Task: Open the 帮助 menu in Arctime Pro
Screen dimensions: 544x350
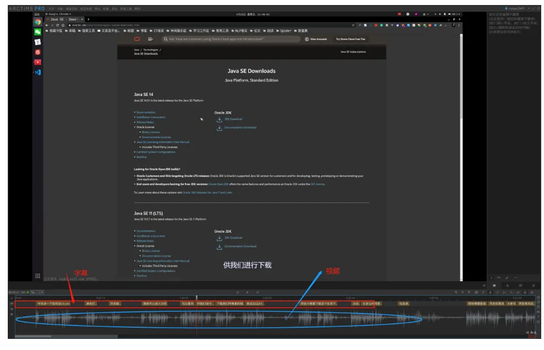Action: click(138, 8)
